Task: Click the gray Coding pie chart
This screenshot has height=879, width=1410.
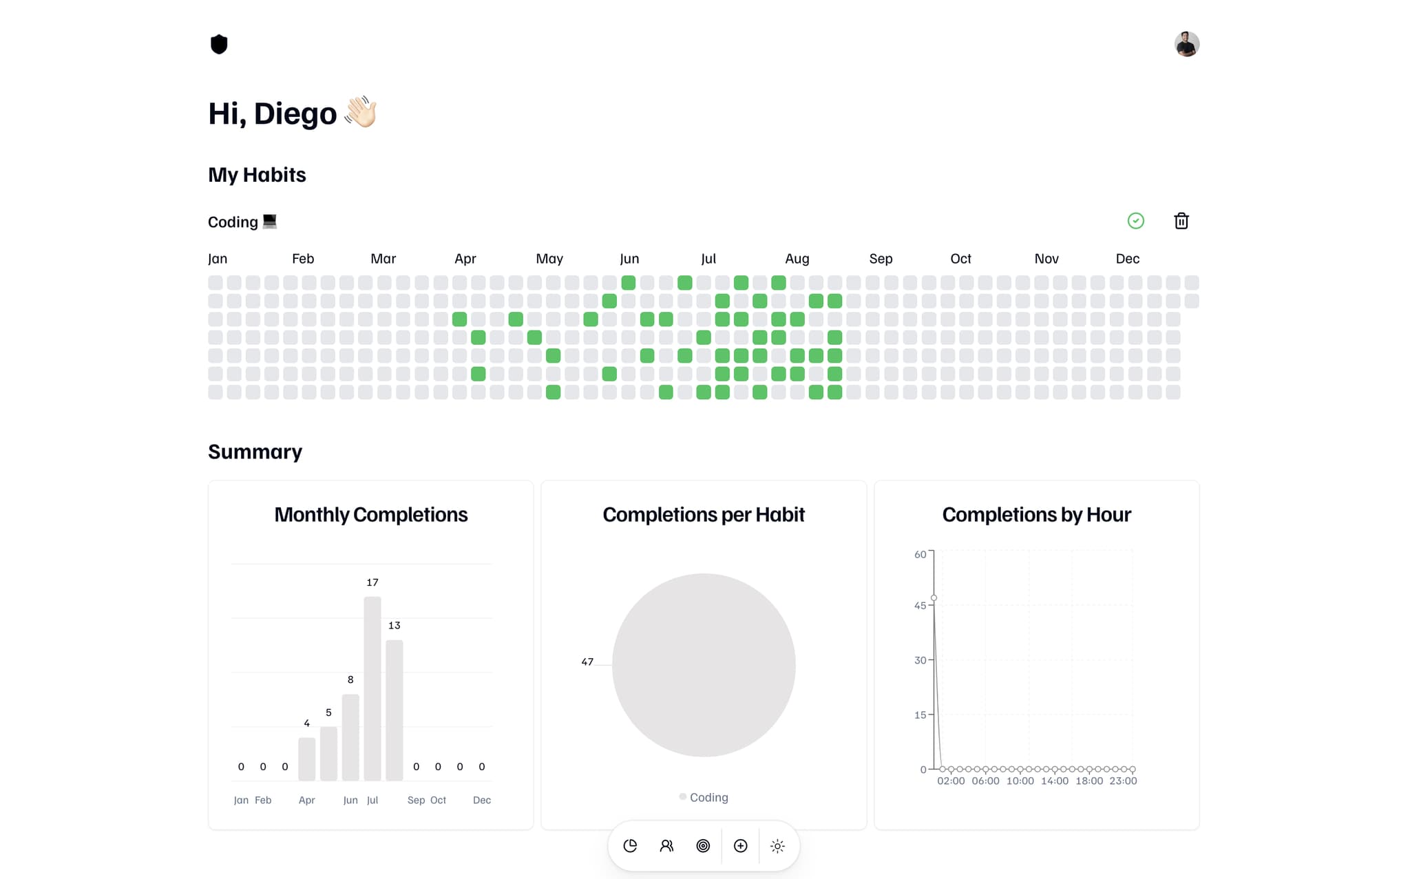Action: 704,665
